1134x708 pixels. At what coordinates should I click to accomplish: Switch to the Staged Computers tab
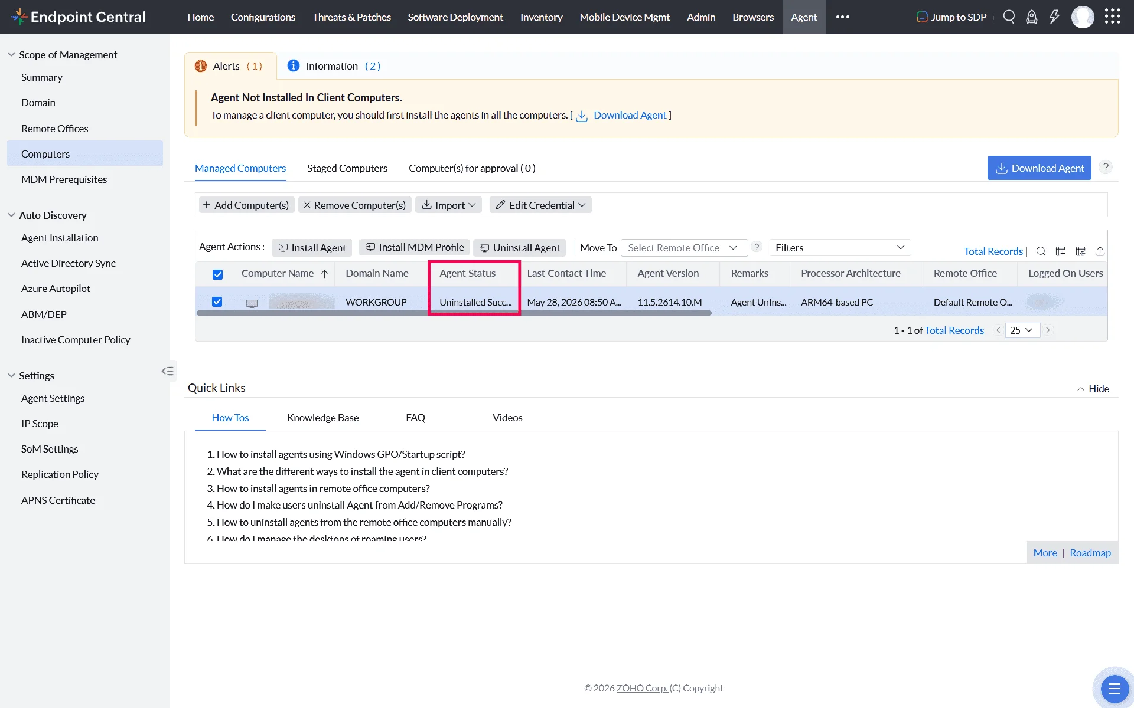[347, 168]
